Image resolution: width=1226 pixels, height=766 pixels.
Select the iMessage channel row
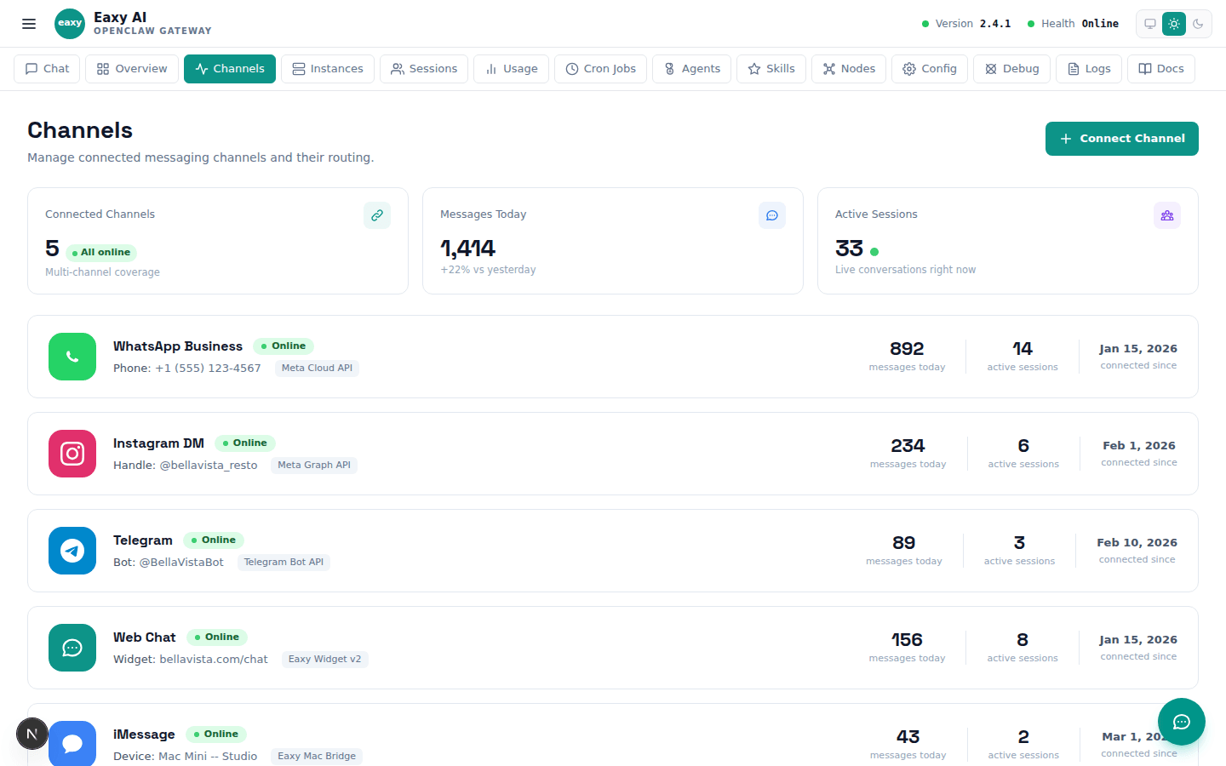tap(511, 739)
